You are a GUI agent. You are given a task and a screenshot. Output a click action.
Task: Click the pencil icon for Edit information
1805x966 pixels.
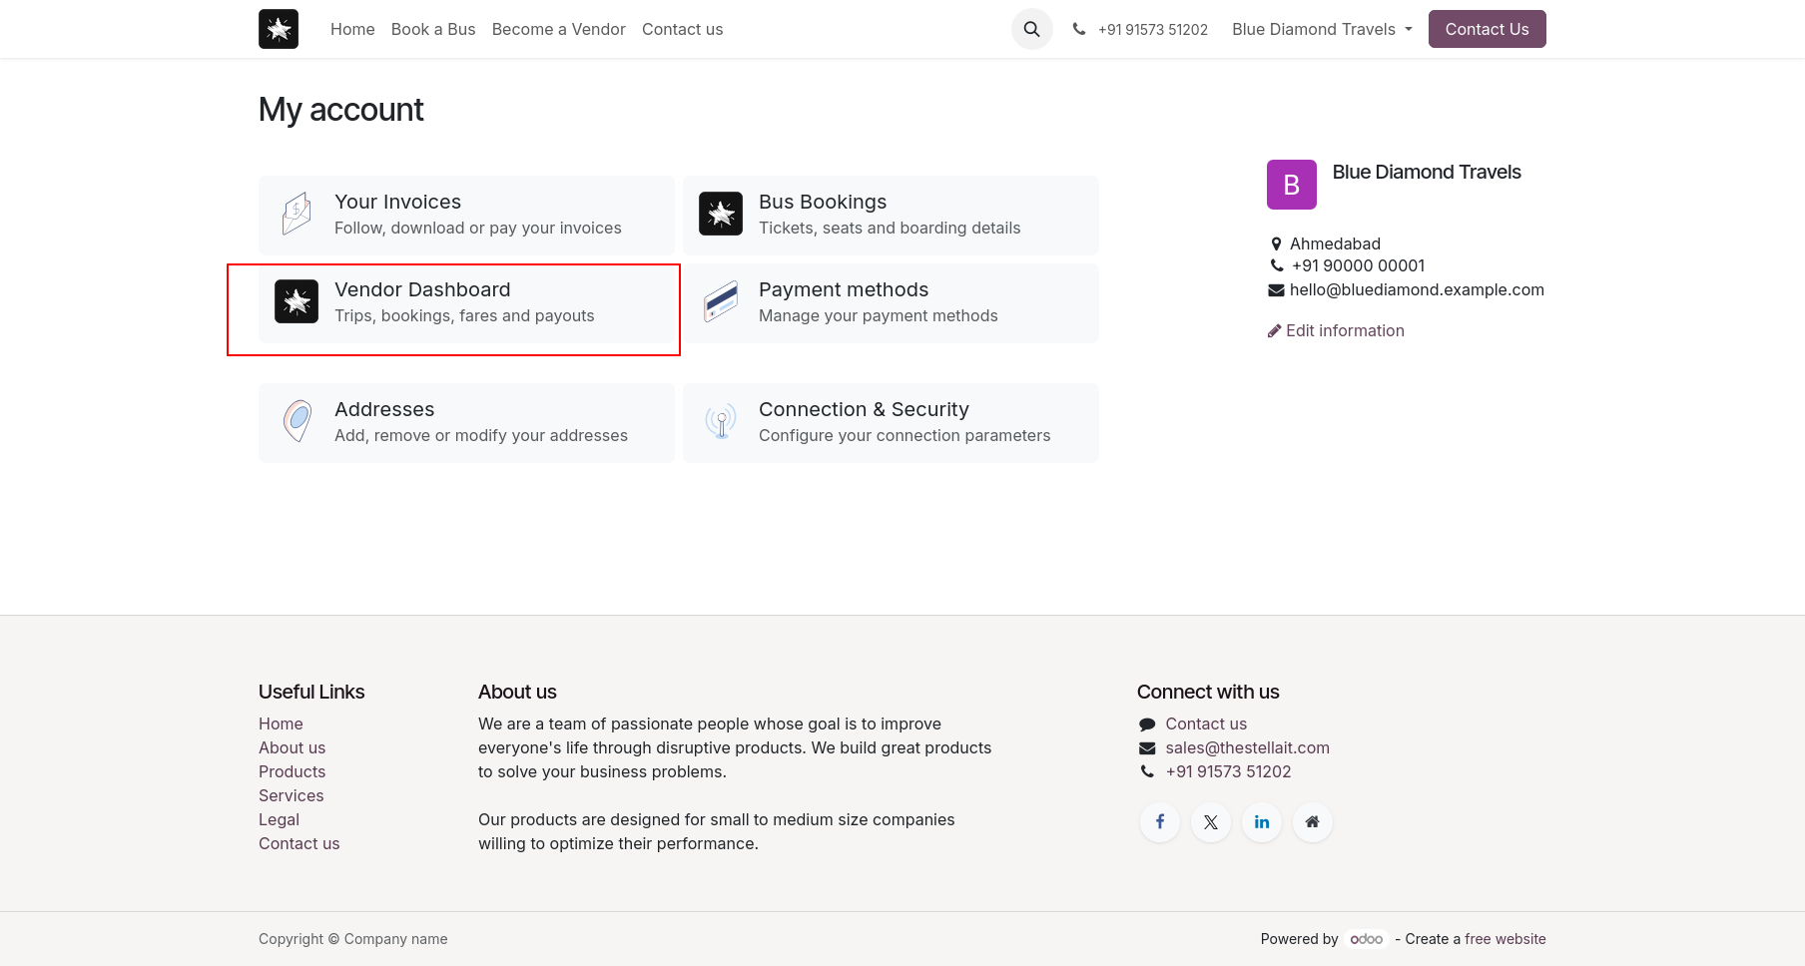(x=1274, y=331)
